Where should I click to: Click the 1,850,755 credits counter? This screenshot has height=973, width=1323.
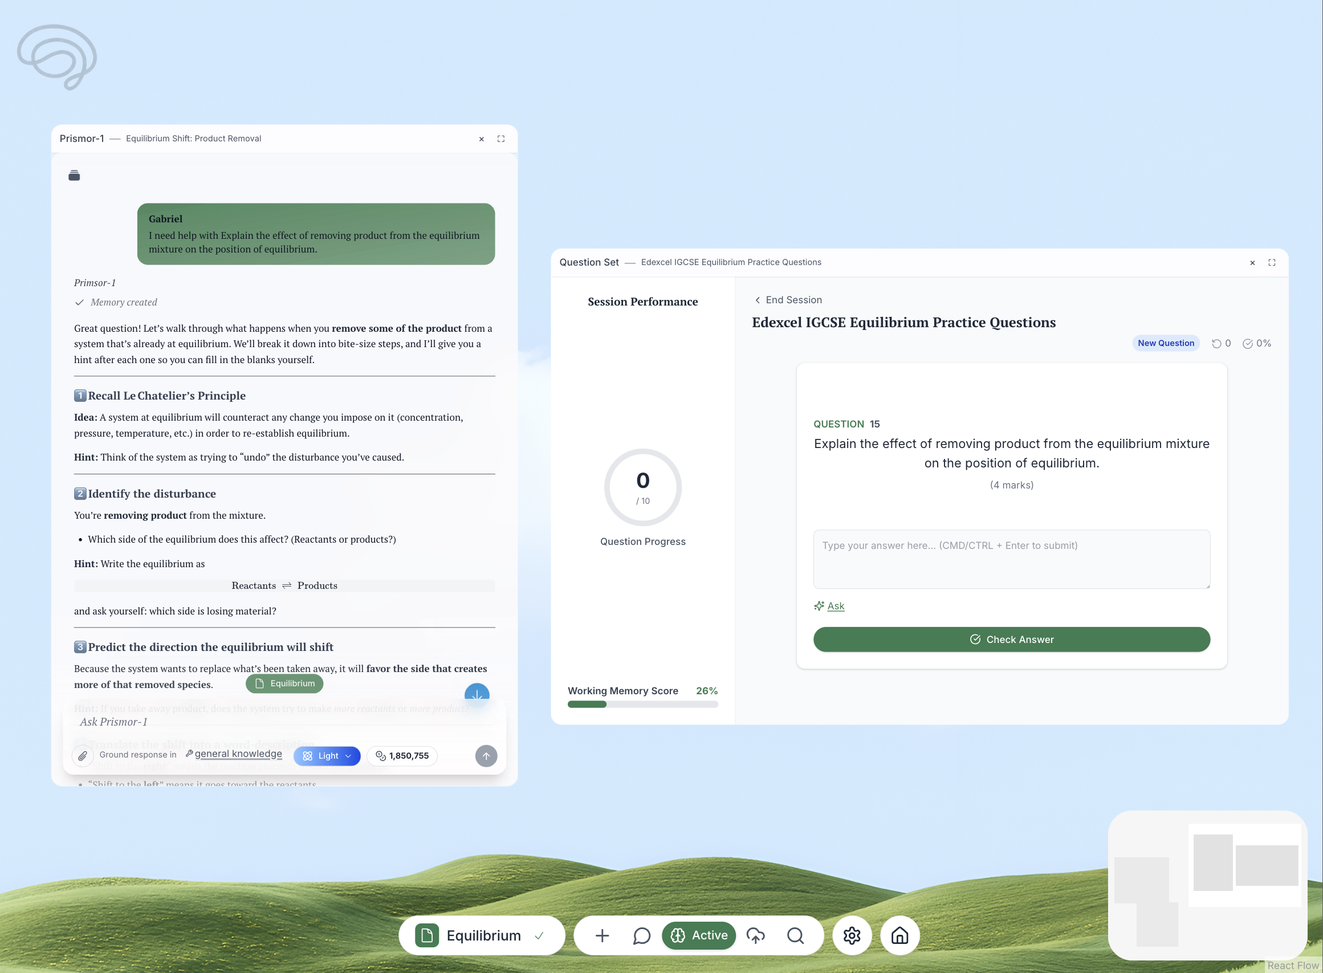[402, 756]
